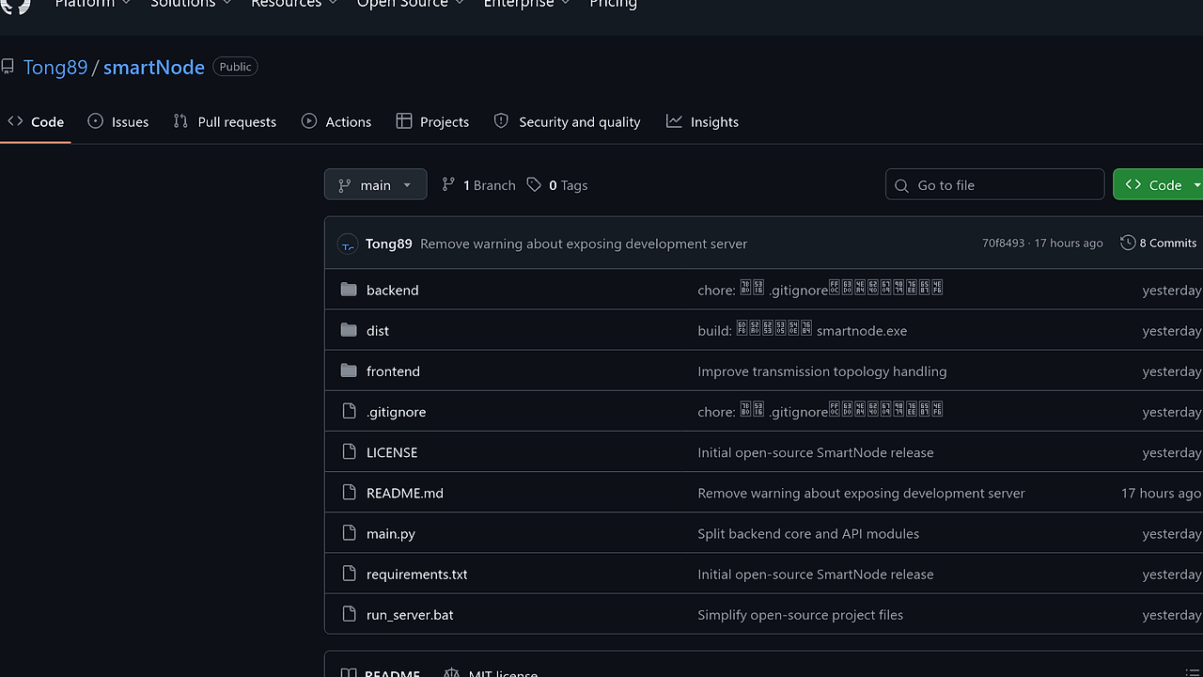The height and width of the screenshot is (677, 1203).
Task: Switch to the Pull requests tab
Action: coord(225,121)
